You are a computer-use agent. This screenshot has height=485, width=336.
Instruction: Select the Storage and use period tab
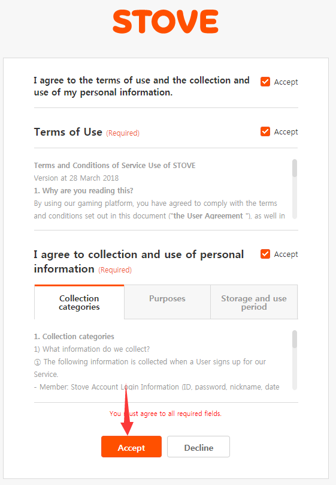254,302
